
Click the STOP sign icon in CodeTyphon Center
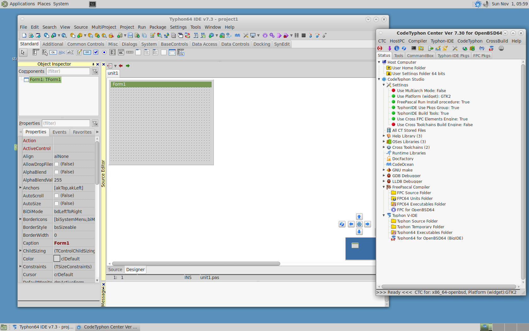tap(501, 48)
